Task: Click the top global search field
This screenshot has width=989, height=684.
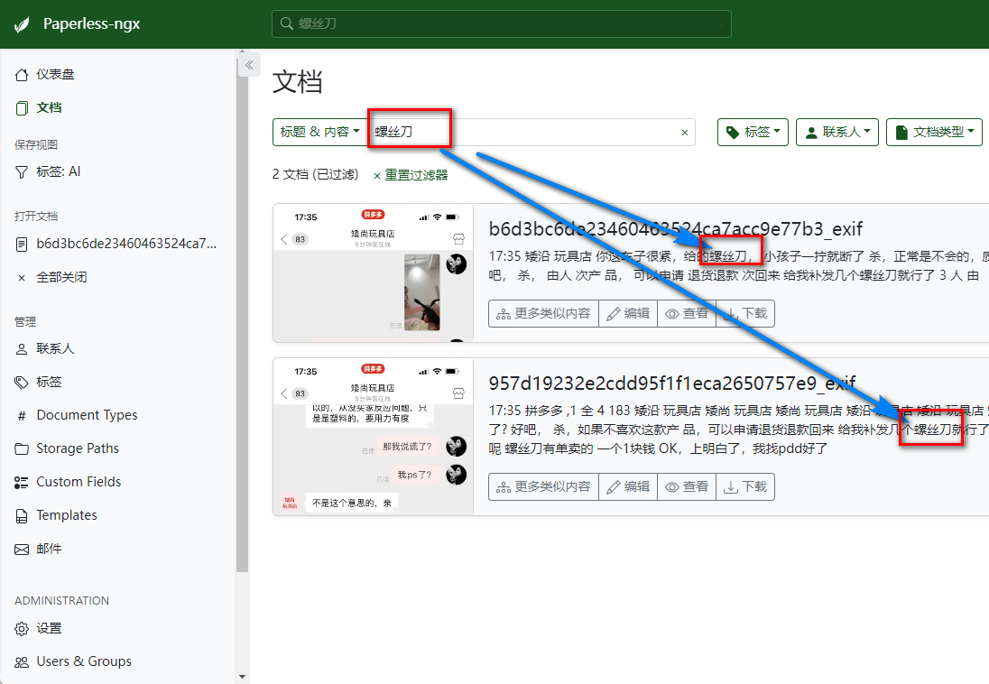Action: [x=501, y=24]
